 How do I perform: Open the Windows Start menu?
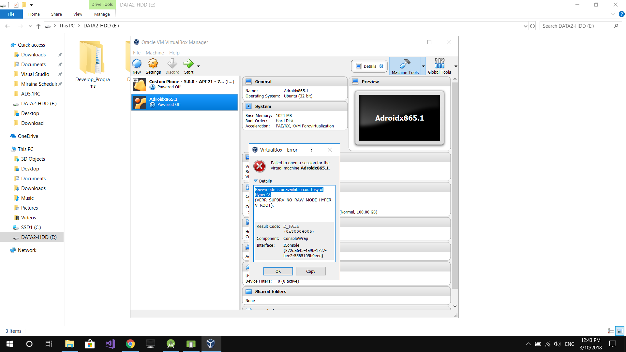pyautogui.click(x=10, y=344)
